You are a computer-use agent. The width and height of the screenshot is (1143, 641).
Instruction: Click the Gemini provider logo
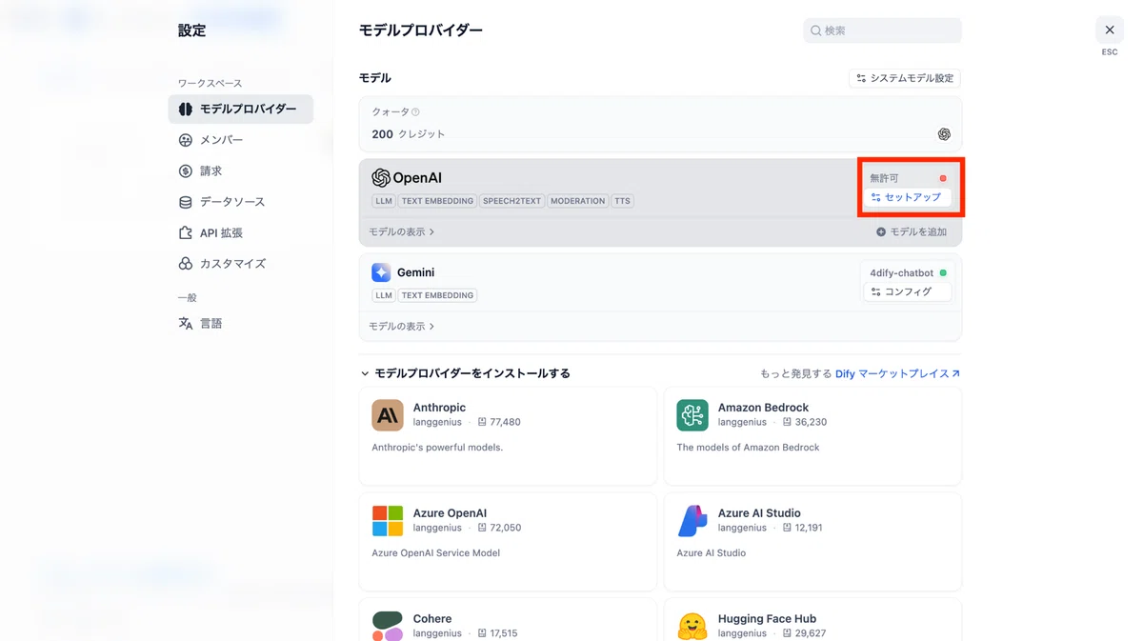click(x=381, y=272)
